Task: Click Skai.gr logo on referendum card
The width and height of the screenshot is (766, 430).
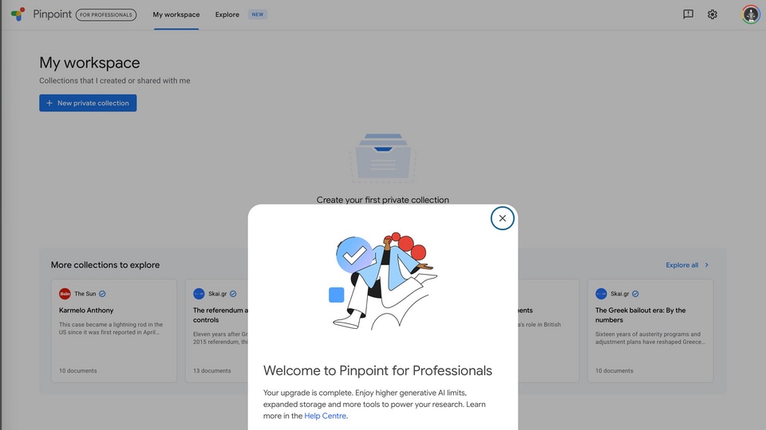Action: coord(199,294)
